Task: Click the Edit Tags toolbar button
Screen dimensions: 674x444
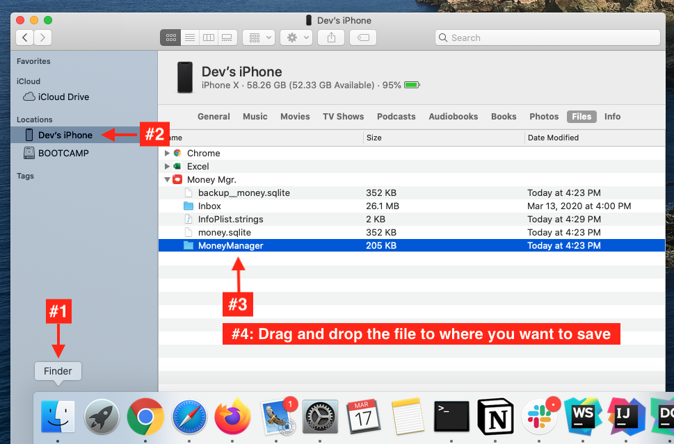Action: coord(363,38)
